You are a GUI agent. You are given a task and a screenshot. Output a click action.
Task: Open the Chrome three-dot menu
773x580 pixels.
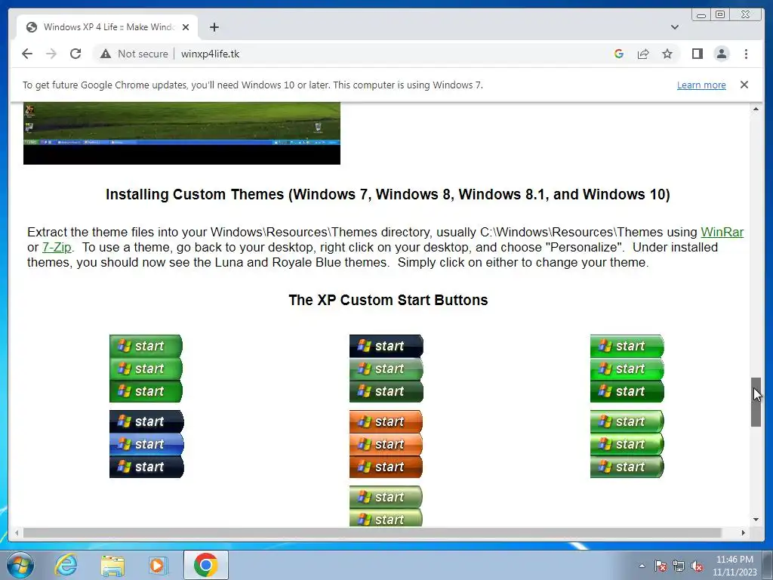[x=746, y=54]
